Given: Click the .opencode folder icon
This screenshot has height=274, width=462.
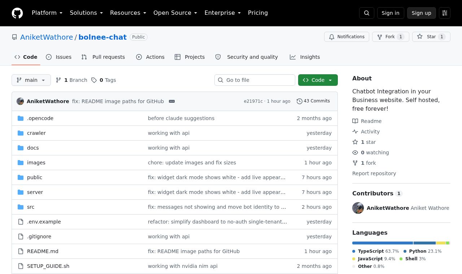Looking at the screenshot, I should point(21,118).
